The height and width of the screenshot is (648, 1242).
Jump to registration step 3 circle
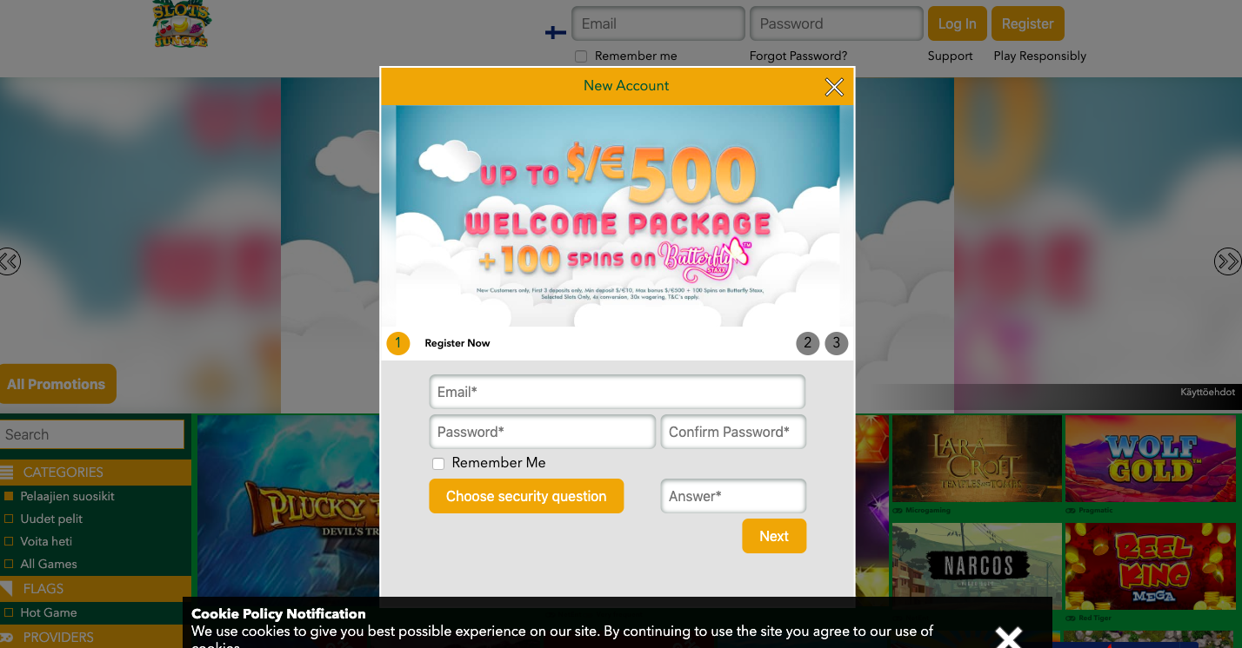point(836,343)
